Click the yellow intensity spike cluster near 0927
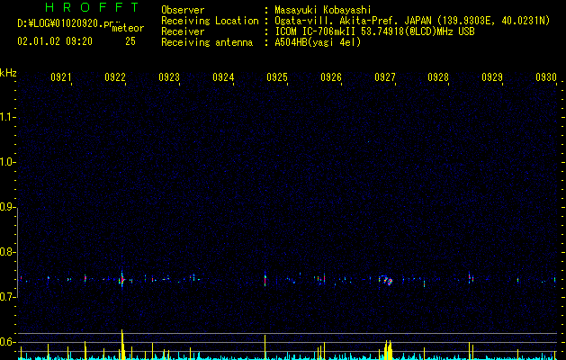566x360 pixels. [388, 349]
